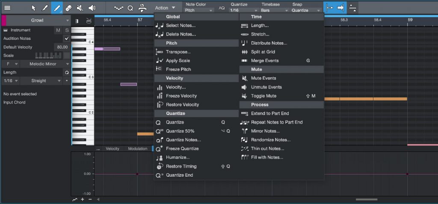This screenshot has height=204, width=438.
Task: Click the add automation lane plus
Action: click(83, 199)
